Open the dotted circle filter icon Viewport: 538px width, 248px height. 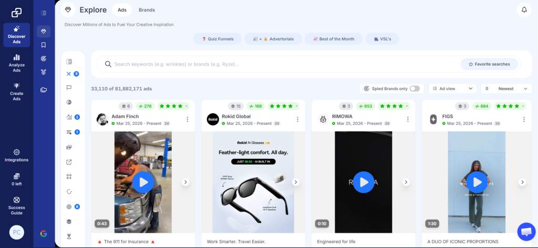69,192
